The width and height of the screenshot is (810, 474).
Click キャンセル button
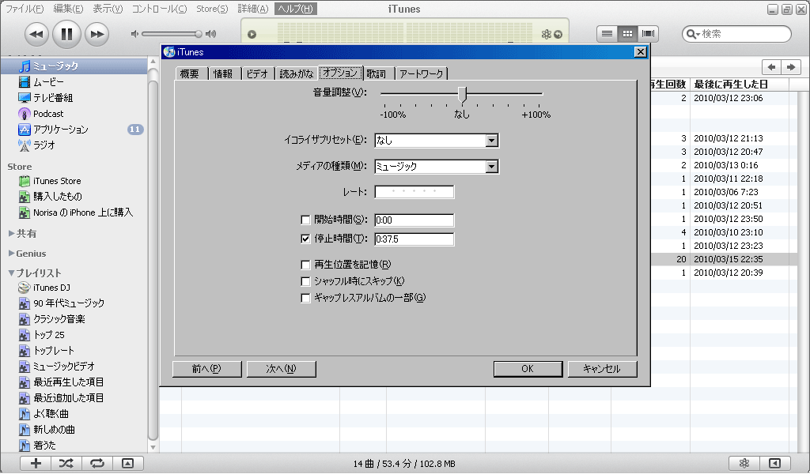(602, 369)
